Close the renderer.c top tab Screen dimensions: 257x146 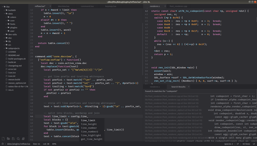coord(165,6)
